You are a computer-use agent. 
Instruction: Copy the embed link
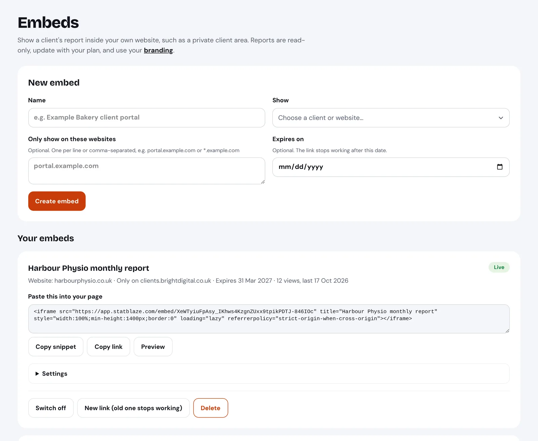pyautogui.click(x=108, y=347)
